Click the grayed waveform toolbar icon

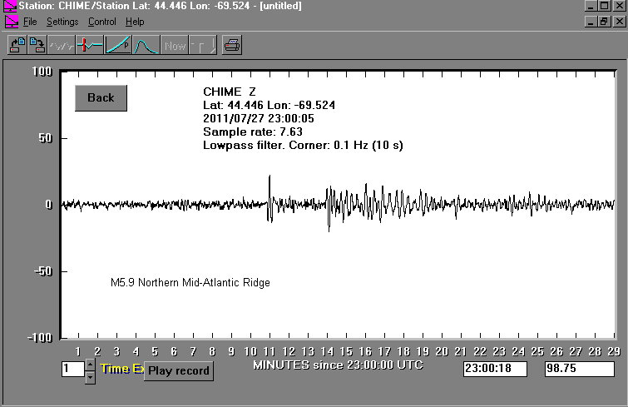(x=62, y=46)
